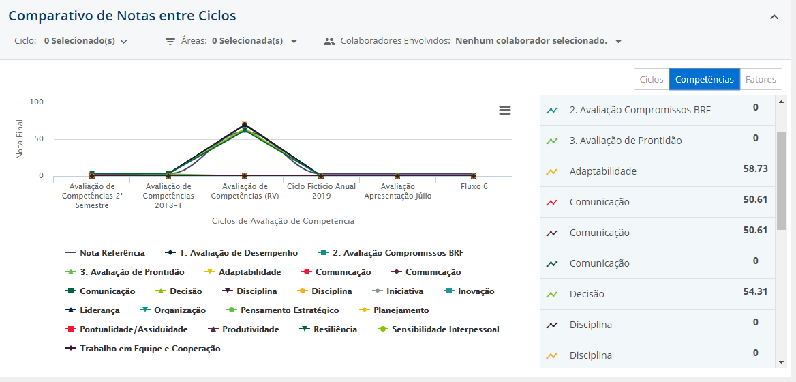
Task: Switch to the Fatores tab
Action: pyautogui.click(x=761, y=79)
